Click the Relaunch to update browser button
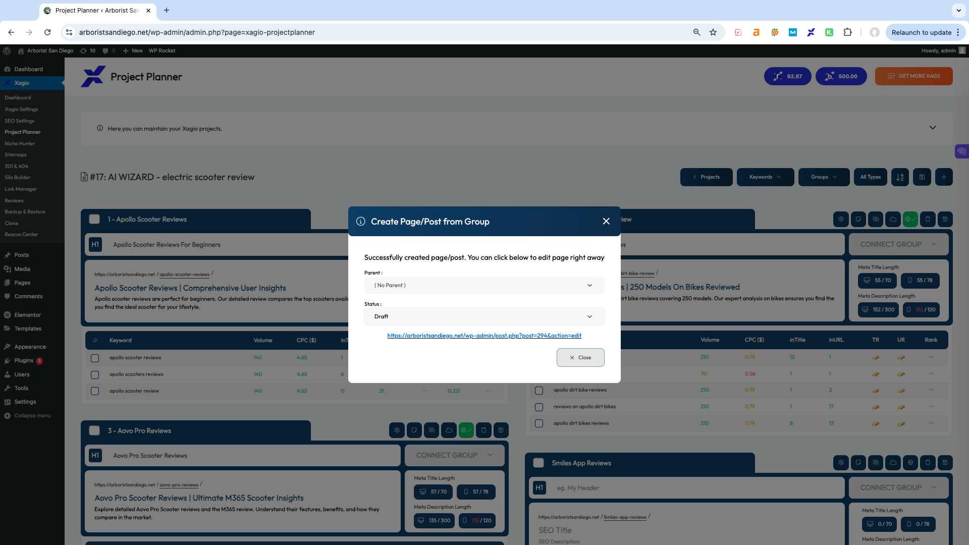 [926, 32]
